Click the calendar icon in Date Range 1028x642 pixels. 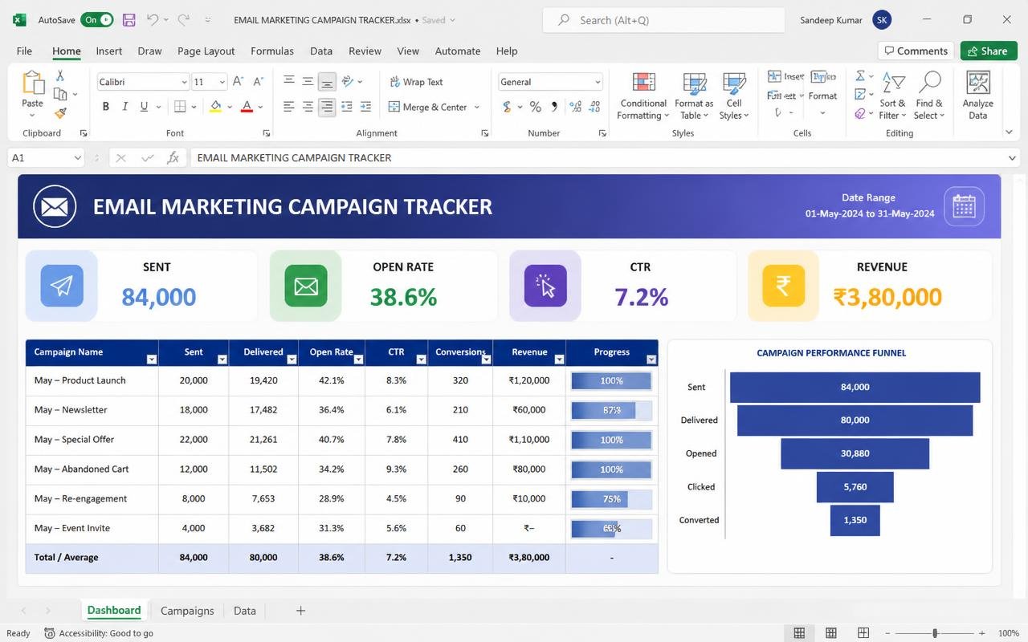pos(964,206)
